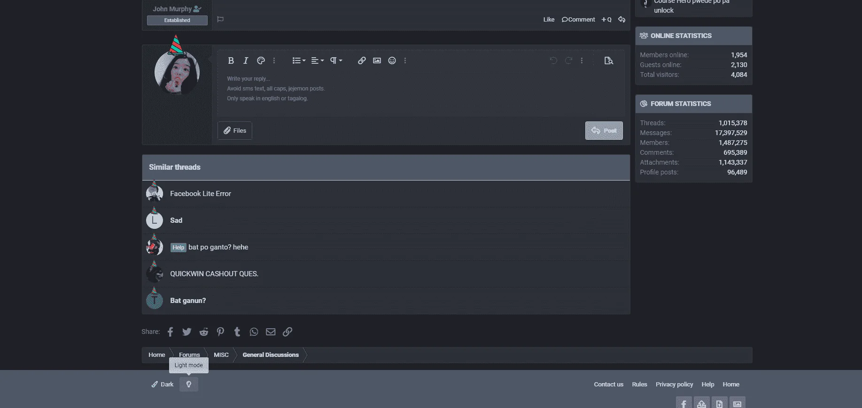Add post to multi-quote with +Q

[x=606, y=19]
